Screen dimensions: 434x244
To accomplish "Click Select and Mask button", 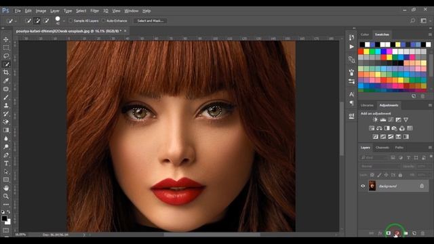I will tap(151, 21).
